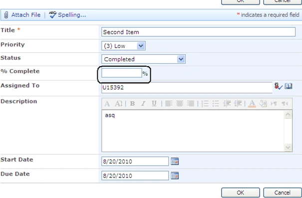Click the Status field label

click(10, 58)
